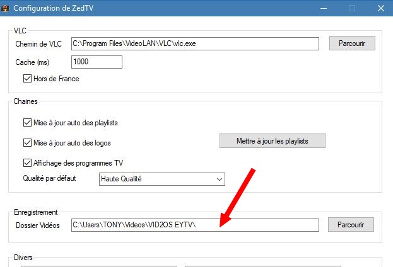The width and height of the screenshot is (393, 267).
Task: Click Parcourir next to the VLC path
Action: tap(351, 43)
